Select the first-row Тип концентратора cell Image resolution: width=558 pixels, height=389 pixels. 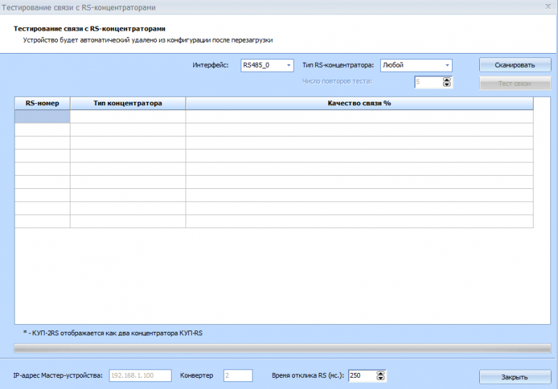pyautogui.click(x=128, y=116)
